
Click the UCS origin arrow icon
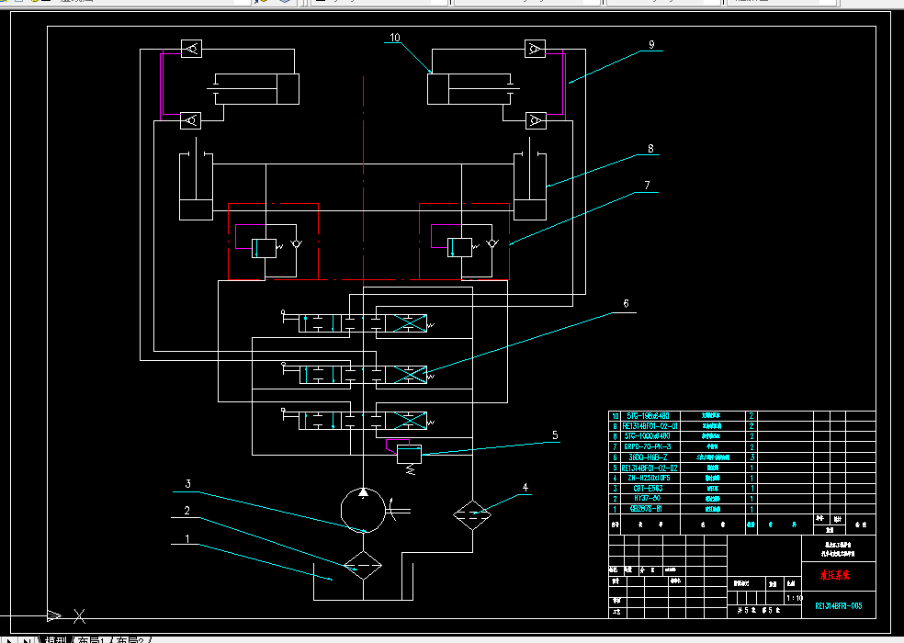(54, 615)
